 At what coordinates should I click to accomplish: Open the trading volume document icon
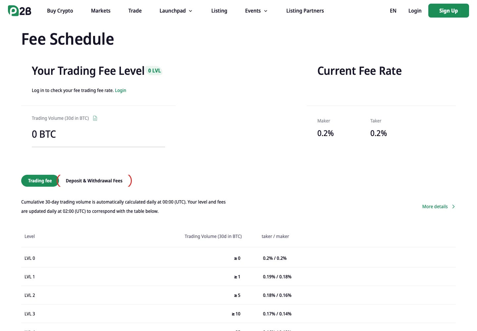pos(95,118)
